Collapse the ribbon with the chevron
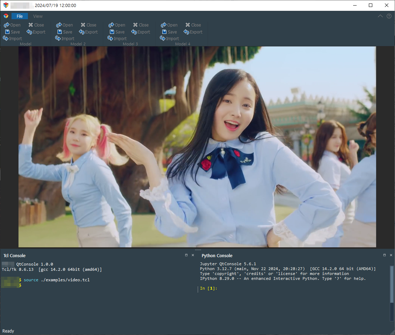395x335 pixels. (x=380, y=16)
